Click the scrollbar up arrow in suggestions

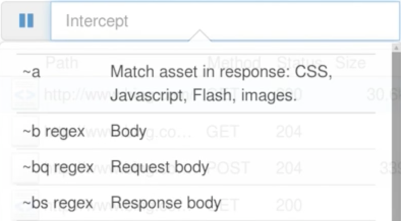pyautogui.click(x=396, y=48)
